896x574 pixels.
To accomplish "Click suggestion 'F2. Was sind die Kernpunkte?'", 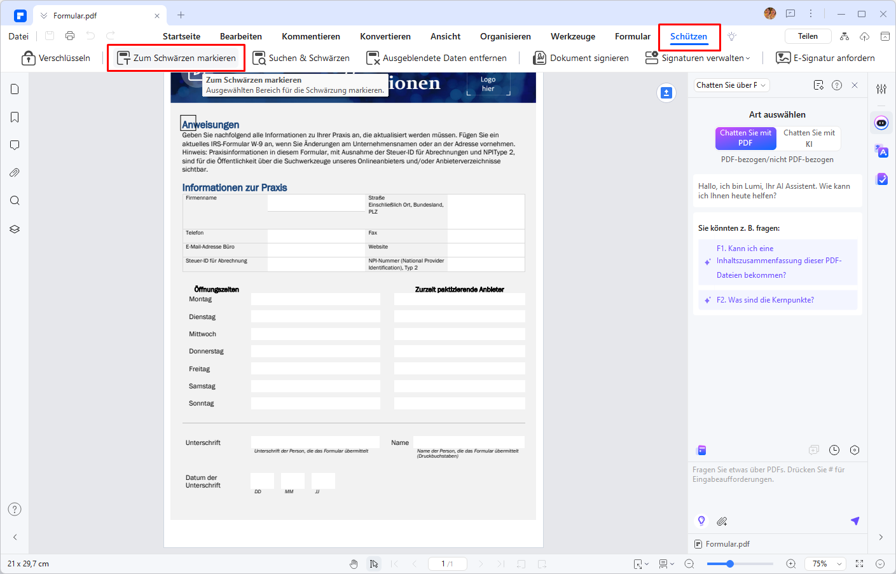I will 778,300.
